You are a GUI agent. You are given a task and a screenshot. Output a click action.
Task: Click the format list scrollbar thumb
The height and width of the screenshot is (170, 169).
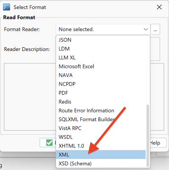pyautogui.click(x=148, y=136)
